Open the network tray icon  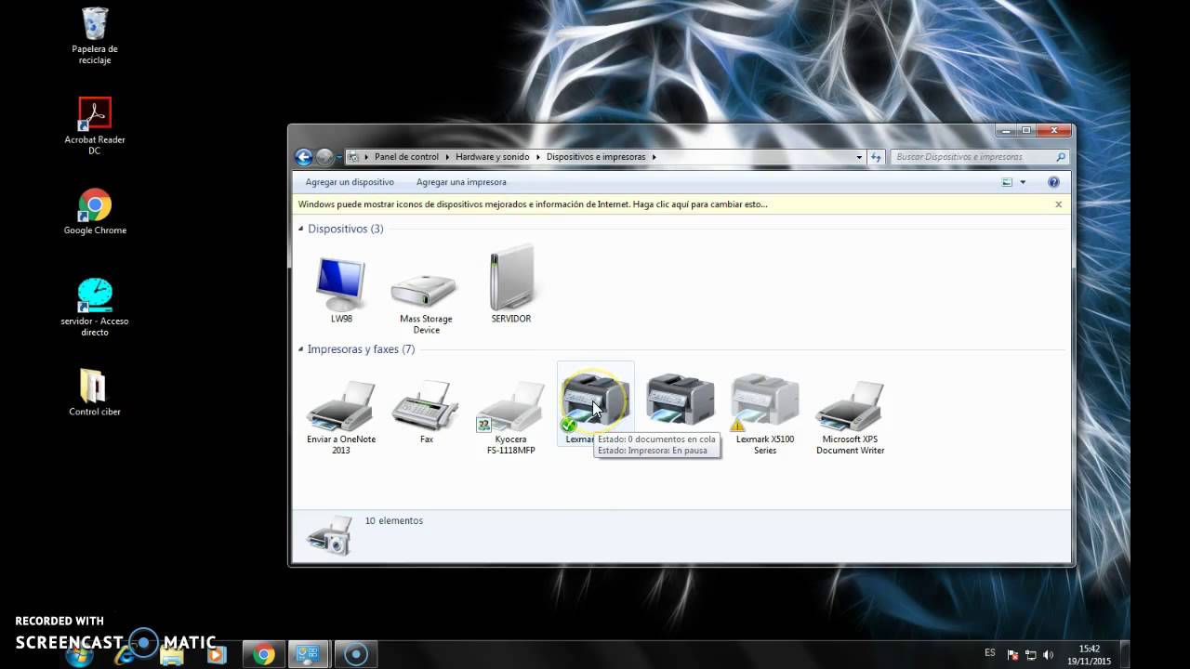click(x=1031, y=655)
